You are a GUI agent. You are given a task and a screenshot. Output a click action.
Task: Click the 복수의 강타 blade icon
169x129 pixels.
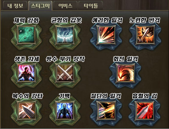click(26, 110)
